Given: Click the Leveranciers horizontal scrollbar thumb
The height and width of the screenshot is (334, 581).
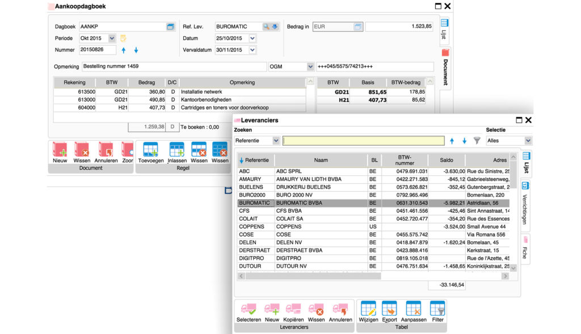Looking at the screenshot, I should point(313,276).
